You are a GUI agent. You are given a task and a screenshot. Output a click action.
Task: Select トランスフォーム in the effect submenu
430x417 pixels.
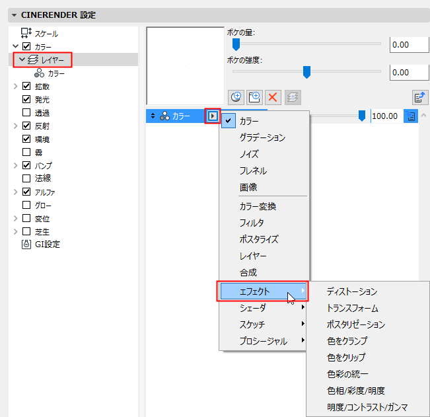(x=353, y=308)
